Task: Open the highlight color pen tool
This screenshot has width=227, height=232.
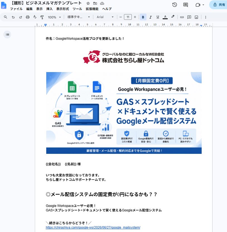Action: [x=173, y=17]
